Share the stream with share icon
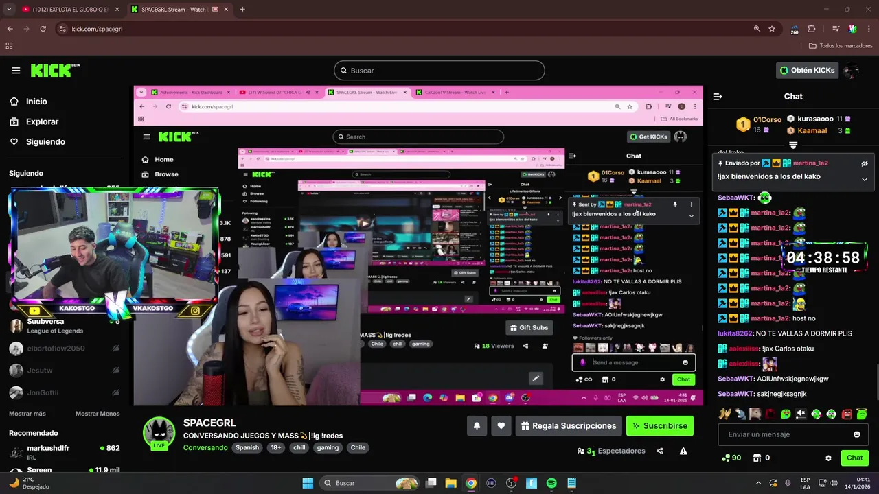The height and width of the screenshot is (494, 879). [x=659, y=451]
